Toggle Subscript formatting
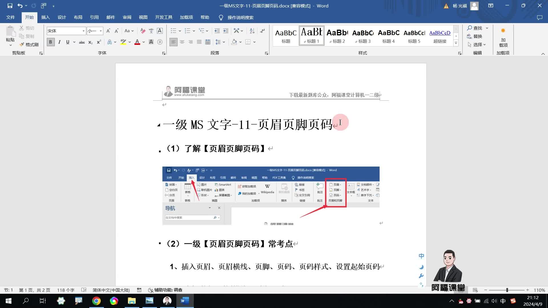 (90, 42)
